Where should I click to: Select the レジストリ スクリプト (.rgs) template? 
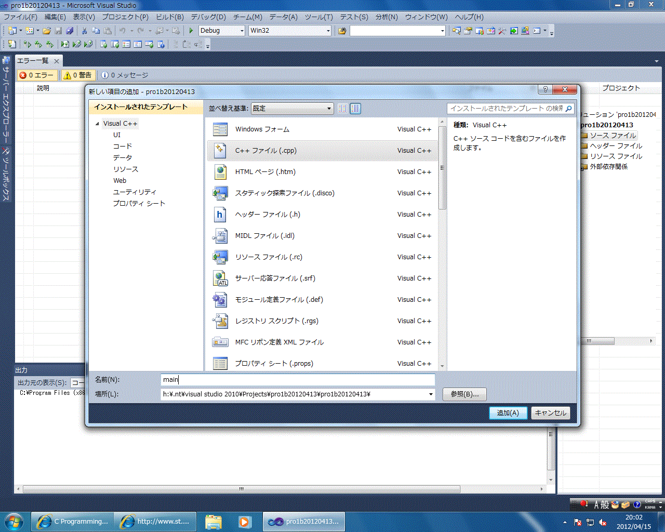[322, 321]
